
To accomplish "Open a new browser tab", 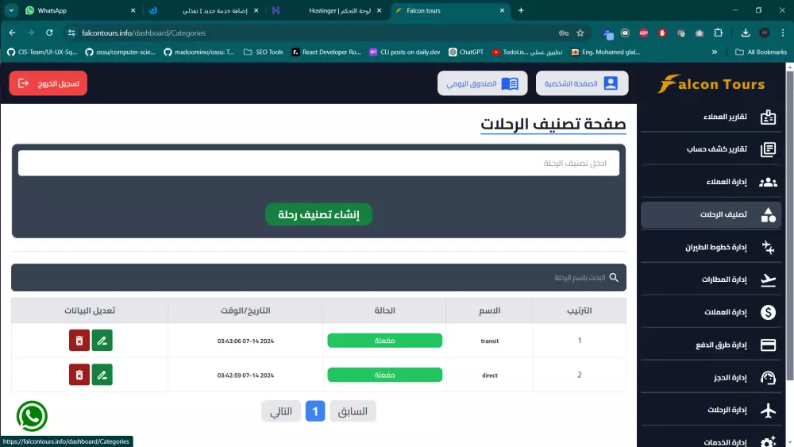I will pos(521,10).
